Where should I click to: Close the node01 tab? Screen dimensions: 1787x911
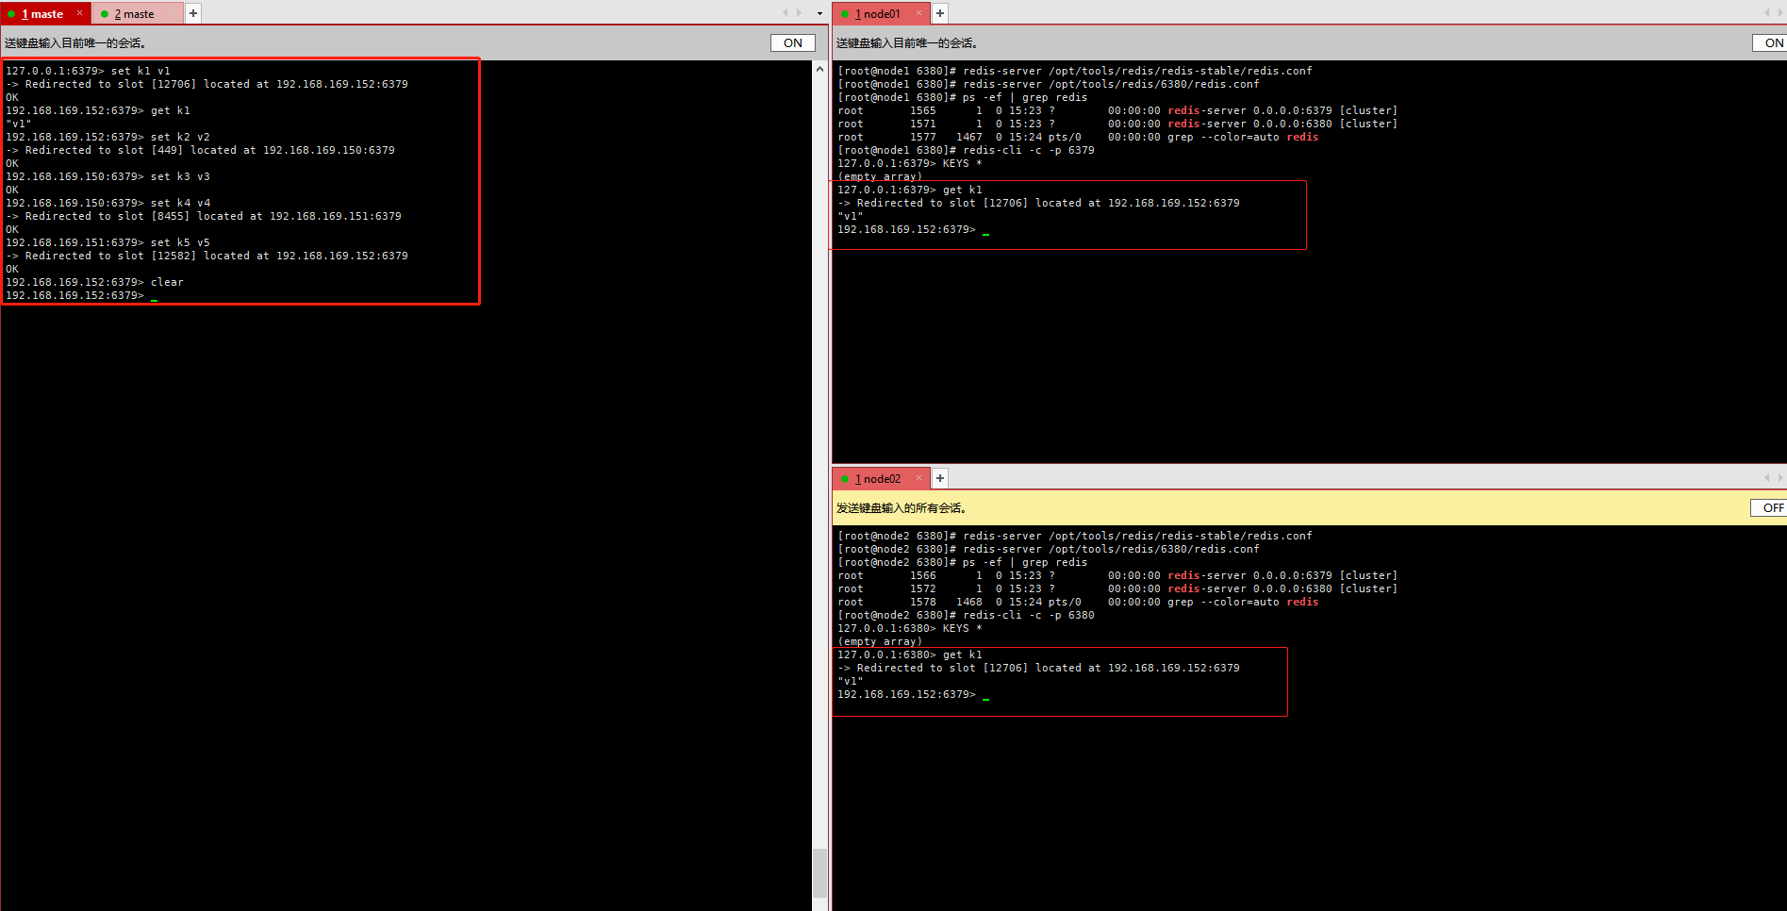tap(918, 13)
